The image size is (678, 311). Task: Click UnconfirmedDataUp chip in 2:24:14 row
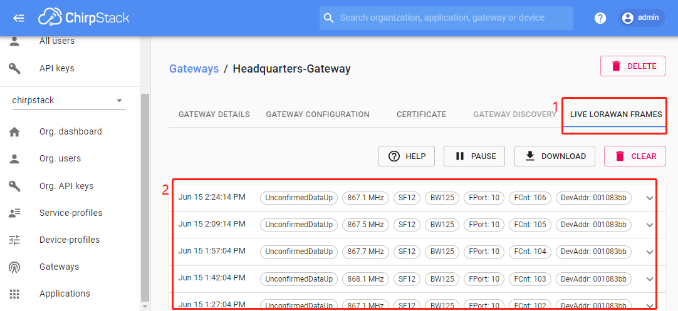299,198
